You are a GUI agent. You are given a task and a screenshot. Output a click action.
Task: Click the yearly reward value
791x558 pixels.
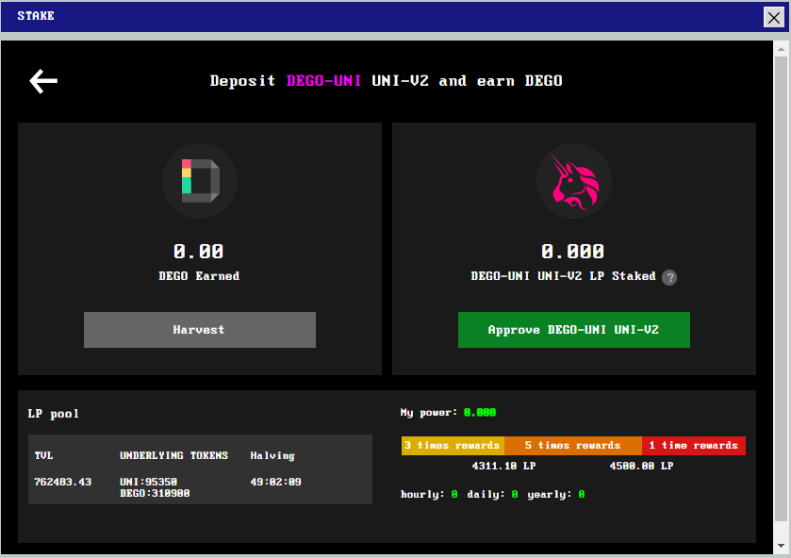pos(582,495)
